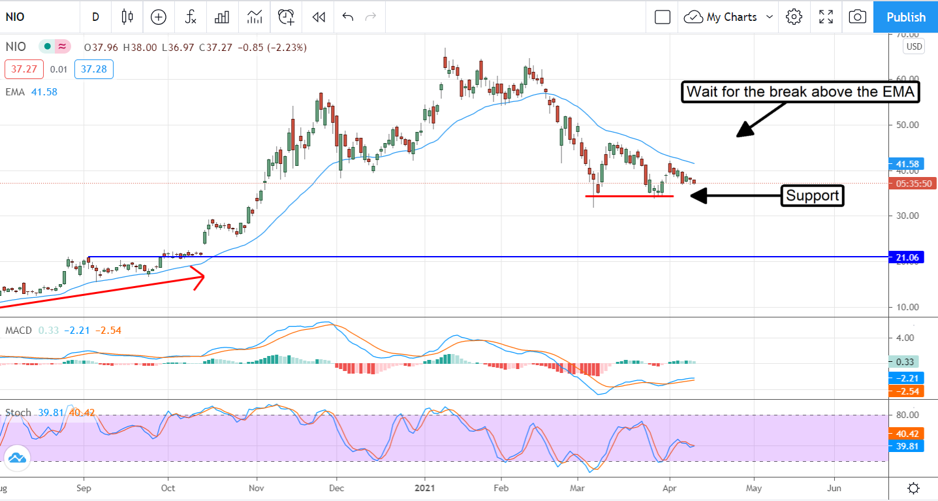This screenshot has height=501, width=938.
Task: Click the orange -2.54 label on MACD scale
Action: click(x=907, y=391)
